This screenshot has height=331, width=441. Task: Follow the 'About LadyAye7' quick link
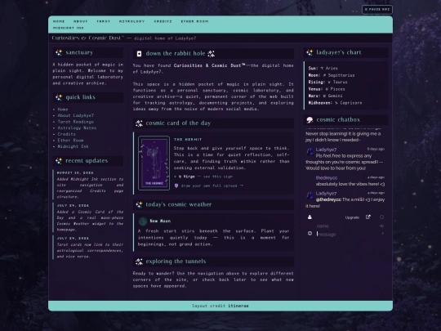[x=76, y=115]
